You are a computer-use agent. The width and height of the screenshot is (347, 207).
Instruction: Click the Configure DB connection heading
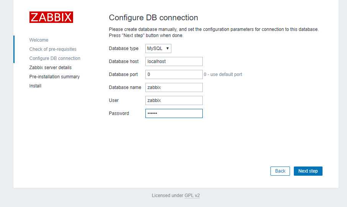[x=153, y=18]
